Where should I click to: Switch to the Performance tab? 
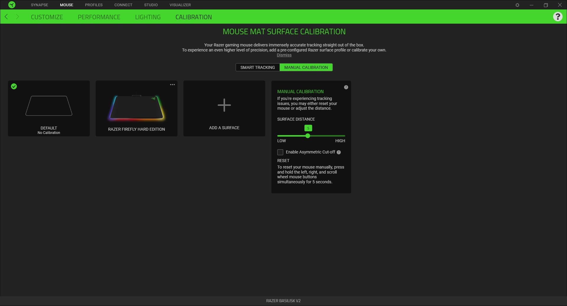[99, 17]
